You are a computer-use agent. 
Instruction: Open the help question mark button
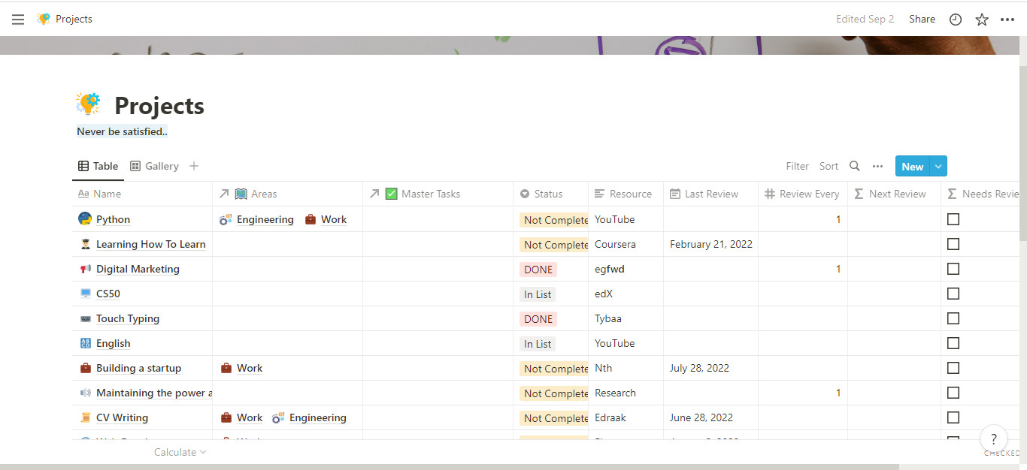(x=994, y=439)
